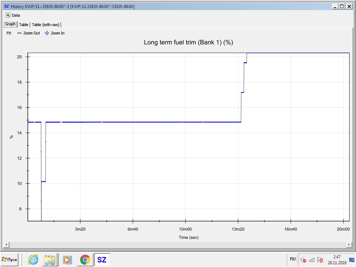The height and width of the screenshot is (267, 356).
Task: Open Google Chrome from the taskbar
Action: coord(85,259)
